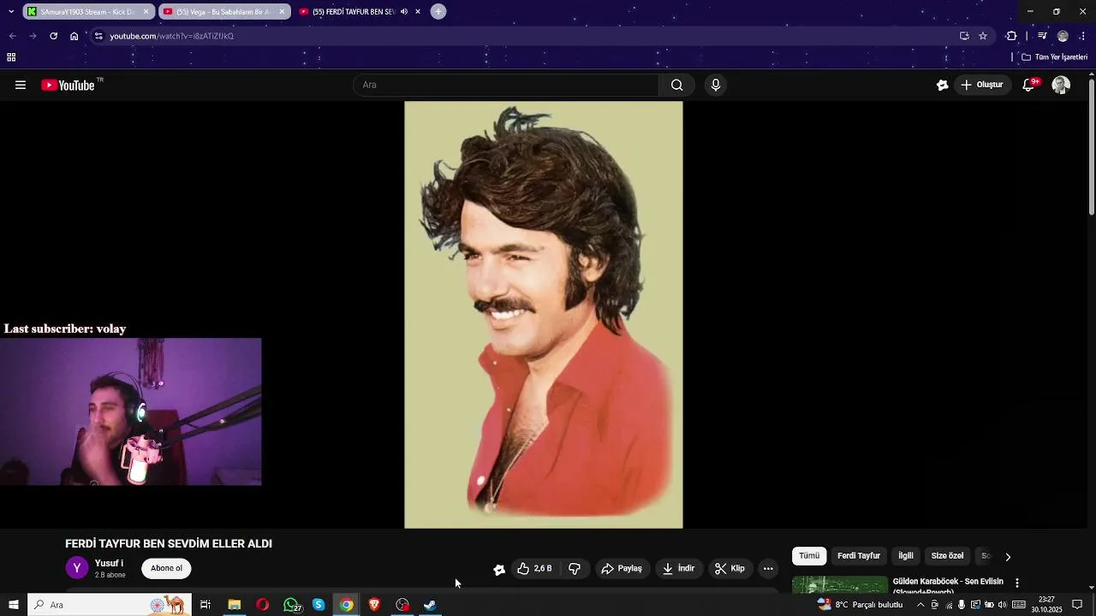Screen dimensions: 1096x616
Task: Click the Oluştur create button
Action: pos(981,85)
